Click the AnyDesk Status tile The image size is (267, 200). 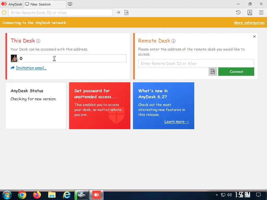[36, 106]
